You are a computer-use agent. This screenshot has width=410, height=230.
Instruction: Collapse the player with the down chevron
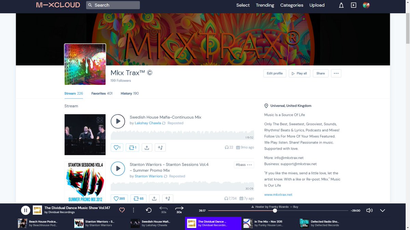383,211
